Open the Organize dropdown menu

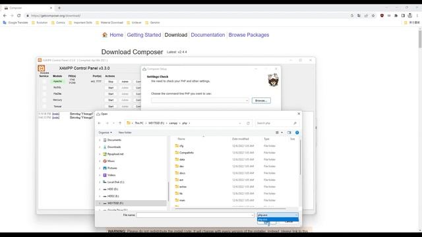pos(105,132)
